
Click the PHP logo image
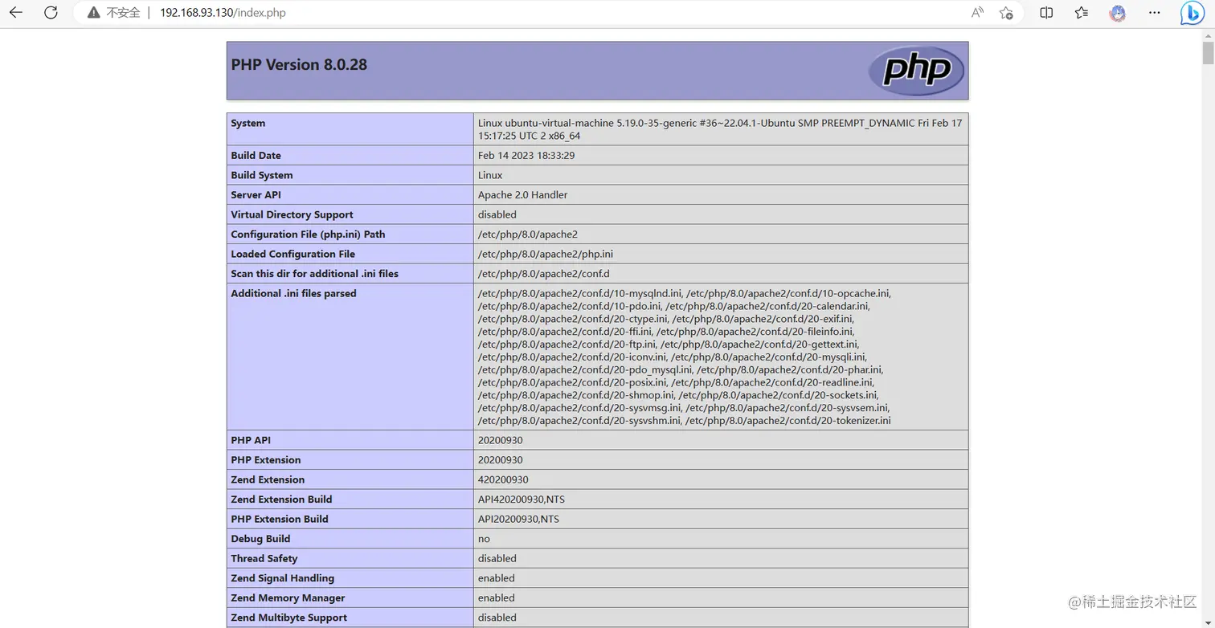[916, 71]
